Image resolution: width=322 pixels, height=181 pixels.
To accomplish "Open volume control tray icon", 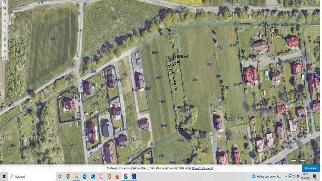I will [298, 176].
